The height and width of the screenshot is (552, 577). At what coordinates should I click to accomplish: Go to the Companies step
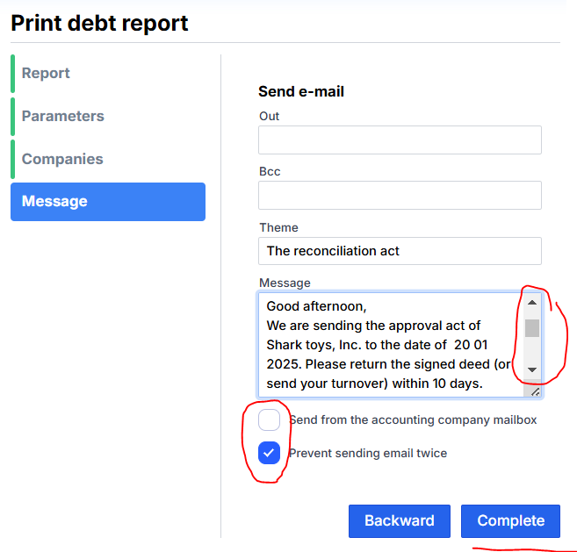point(62,160)
